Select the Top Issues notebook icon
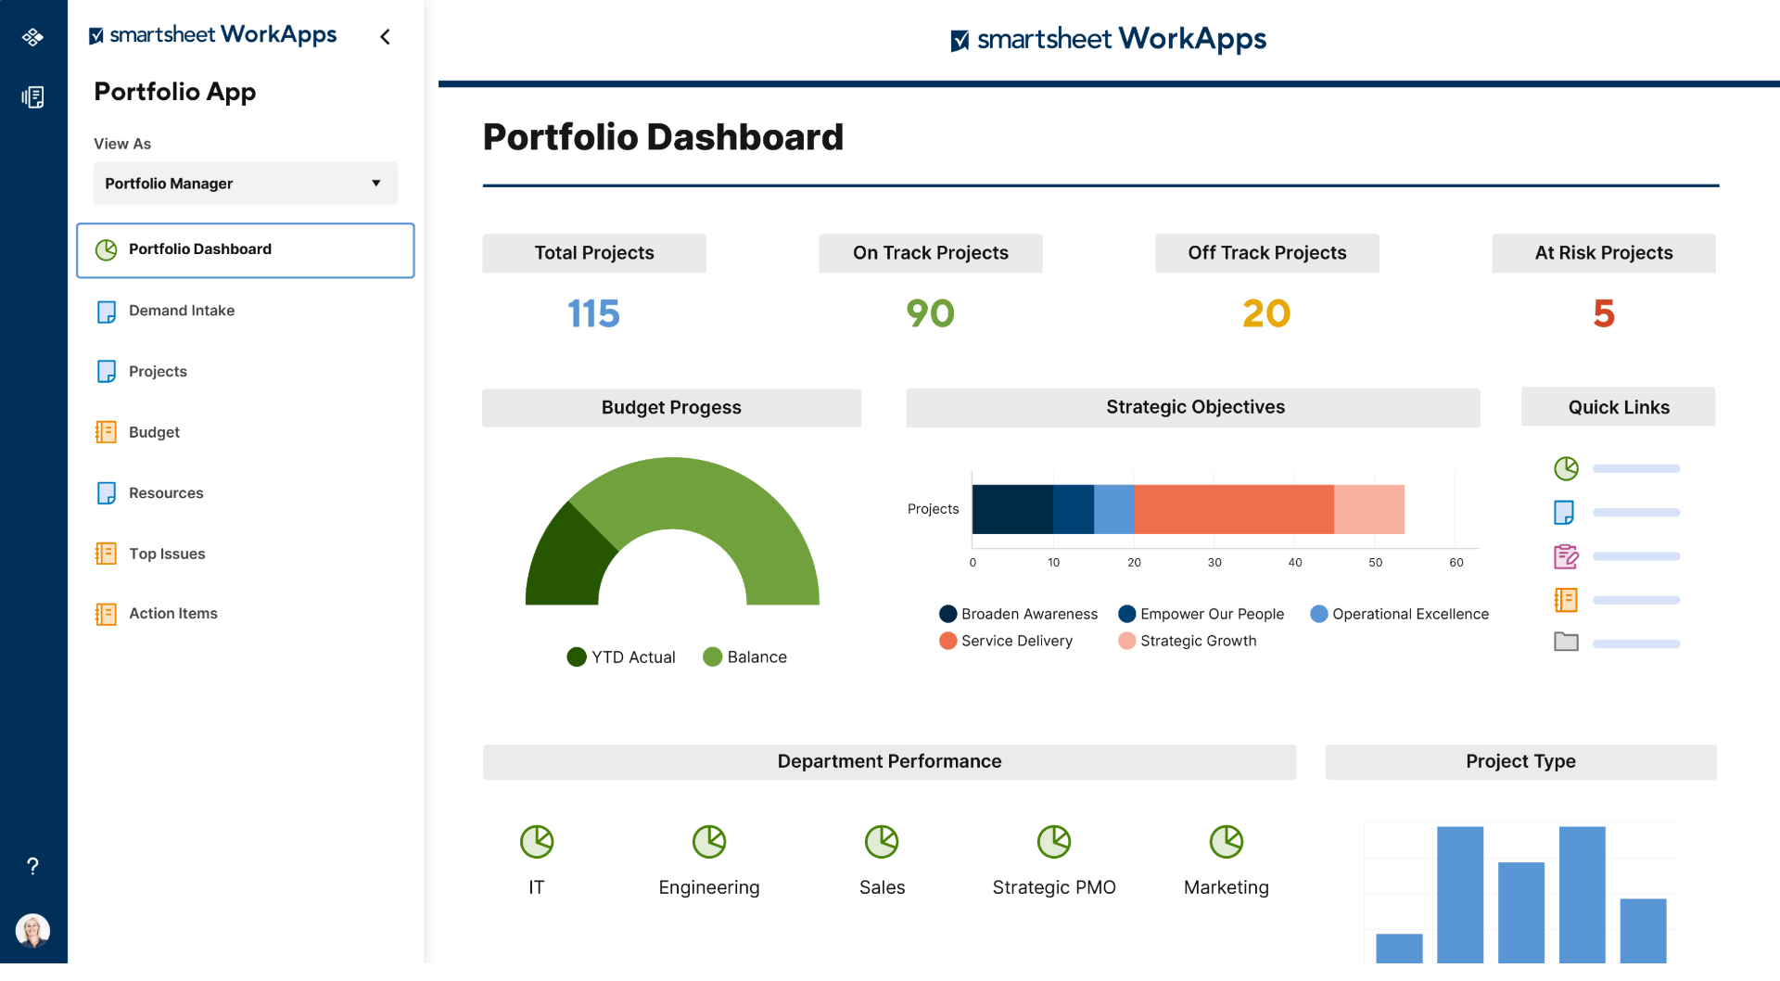This screenshot has height=981, width=1780. point(106,553)
